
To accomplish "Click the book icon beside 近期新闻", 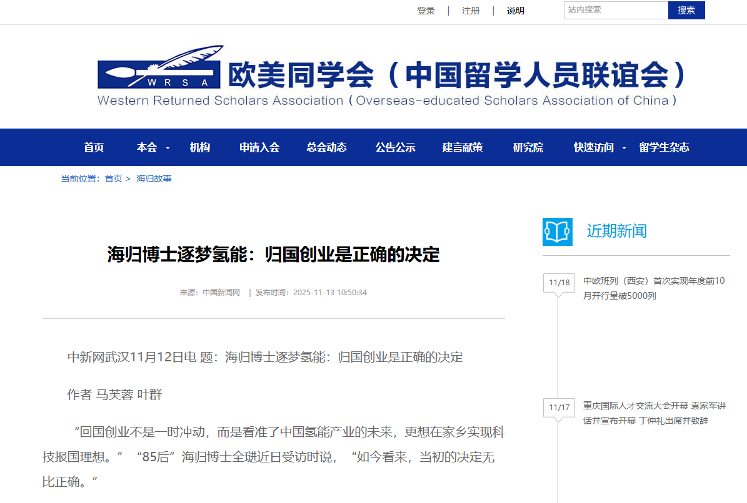I will pyautogui.click(x=557, y=231).
